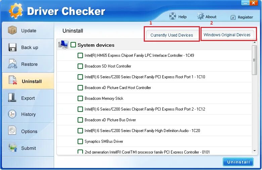Select the System devices heading text
The width and height of the screenshot is (262, 170).
tap(96, 45)
